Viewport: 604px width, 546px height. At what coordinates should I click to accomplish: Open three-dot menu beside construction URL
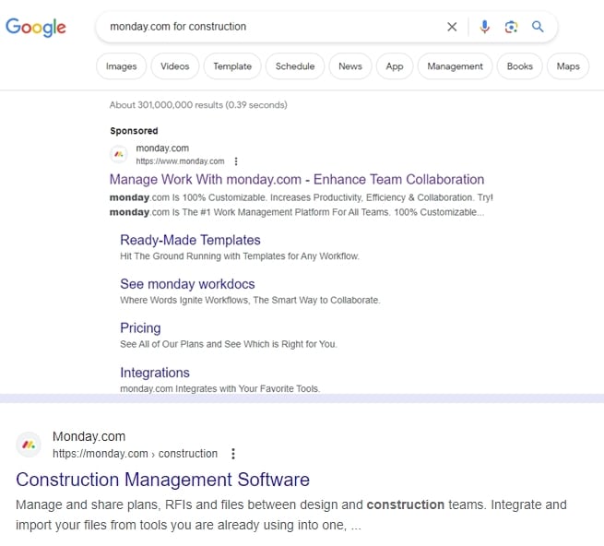click(x=233, y=454)
